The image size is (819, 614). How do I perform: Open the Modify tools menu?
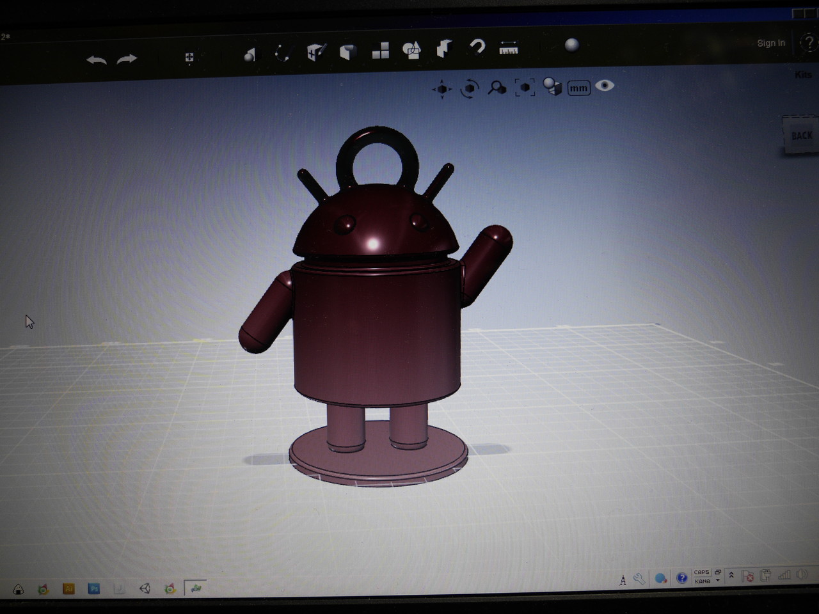click(x=348, y=51)
